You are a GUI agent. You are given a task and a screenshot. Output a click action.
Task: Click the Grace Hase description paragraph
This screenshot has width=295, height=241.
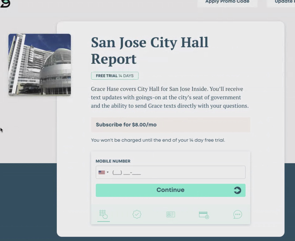point(170,97)
